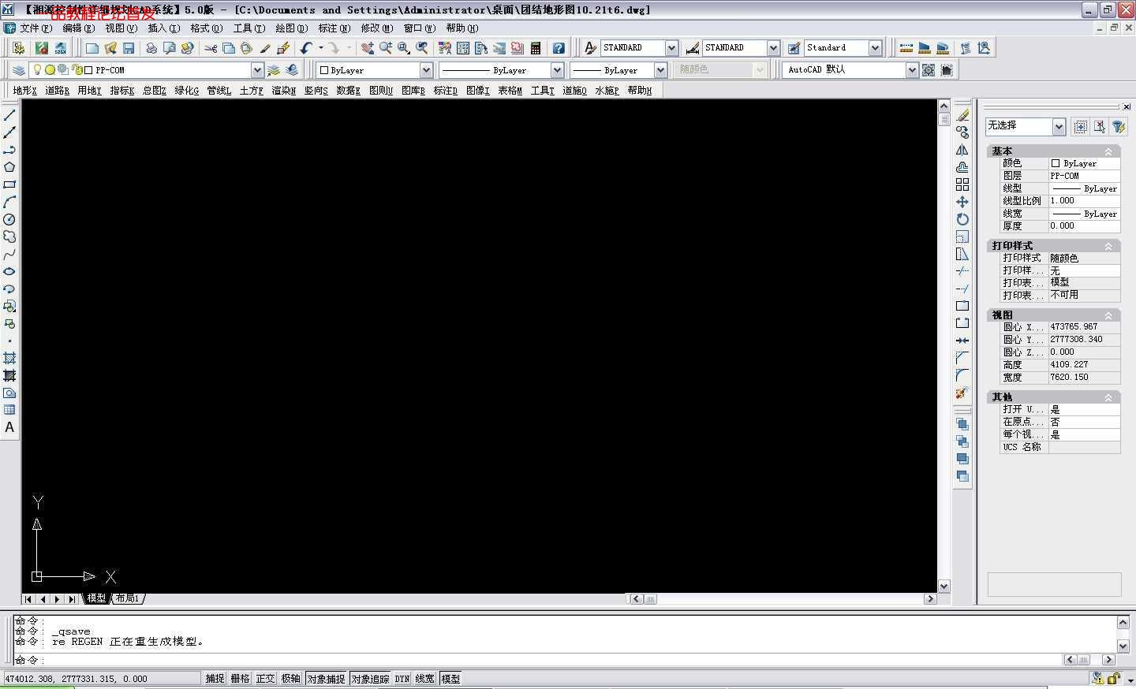The height and width of the screenshot is (689, 1136).
Task: Open the lineweight ByLayer dropdown
Action: [x=661, y=70]
